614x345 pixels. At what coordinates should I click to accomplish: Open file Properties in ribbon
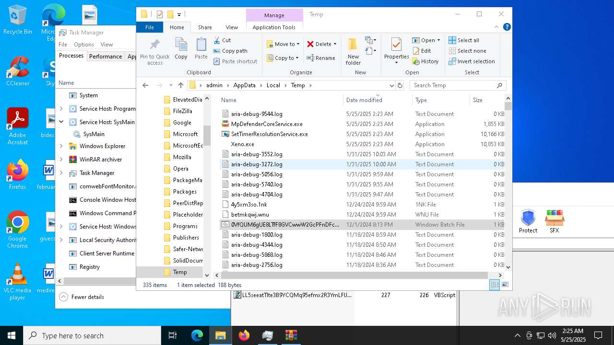(396, 51)
